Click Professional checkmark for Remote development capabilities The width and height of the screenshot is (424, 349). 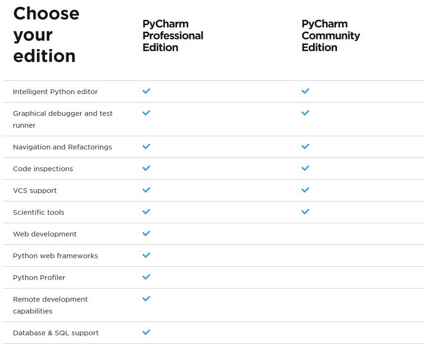coord(146,299)
